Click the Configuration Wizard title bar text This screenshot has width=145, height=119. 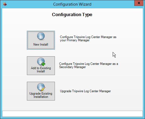72,4
